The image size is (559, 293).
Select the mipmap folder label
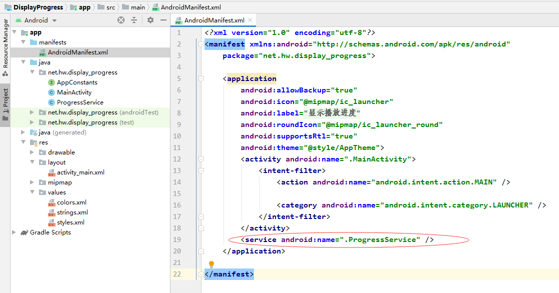60,182
